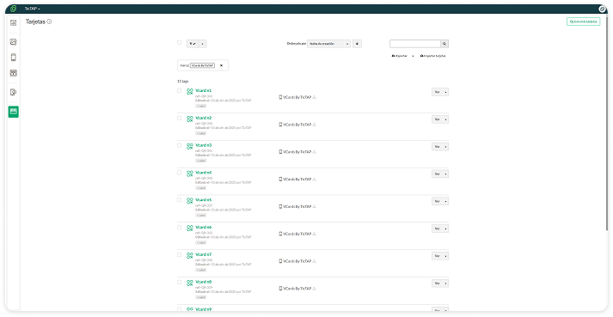Tick the checkbox for Vcard n1
This screenshot has width=613, height=317.
tap(180, 91)
